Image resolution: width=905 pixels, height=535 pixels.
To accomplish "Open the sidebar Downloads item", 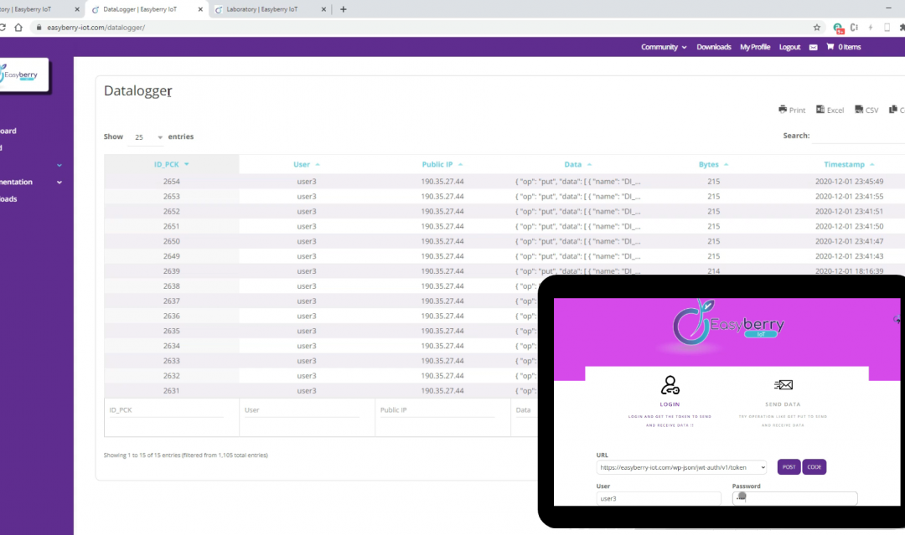I will [x=8, y=199].
